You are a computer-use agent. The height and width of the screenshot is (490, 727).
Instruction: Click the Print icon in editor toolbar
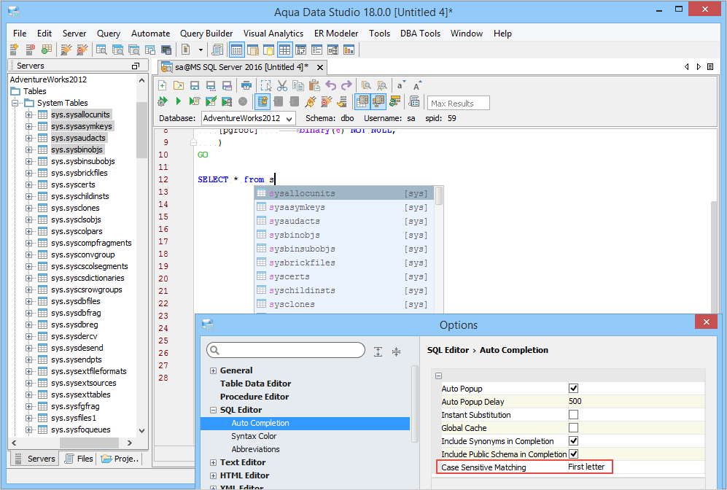point(246,85)
